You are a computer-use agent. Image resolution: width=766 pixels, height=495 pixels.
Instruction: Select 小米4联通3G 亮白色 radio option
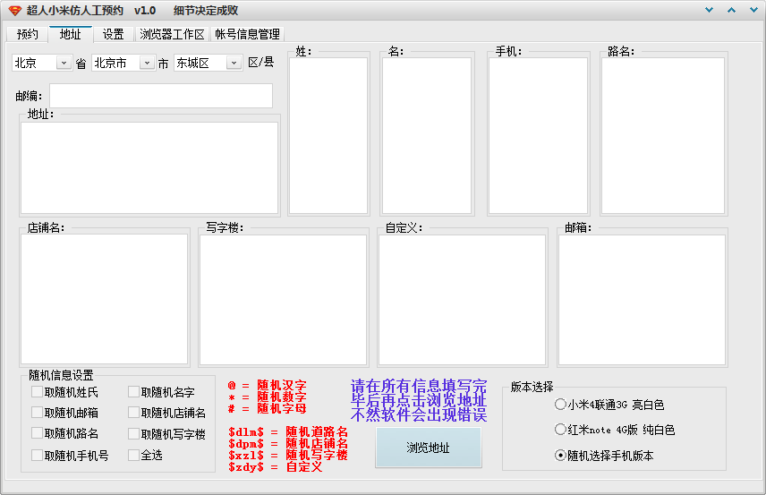(x=560, y=404)
